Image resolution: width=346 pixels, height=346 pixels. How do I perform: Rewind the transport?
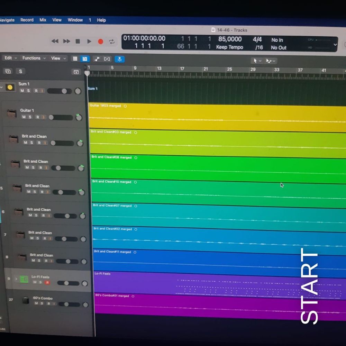[x=55, y=41]
